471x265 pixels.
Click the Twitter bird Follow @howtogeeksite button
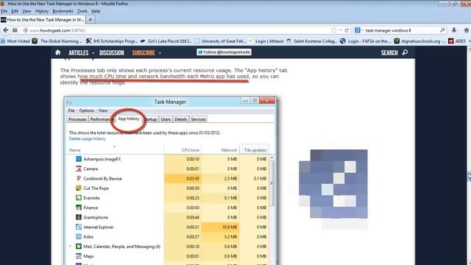coord(224,52)
